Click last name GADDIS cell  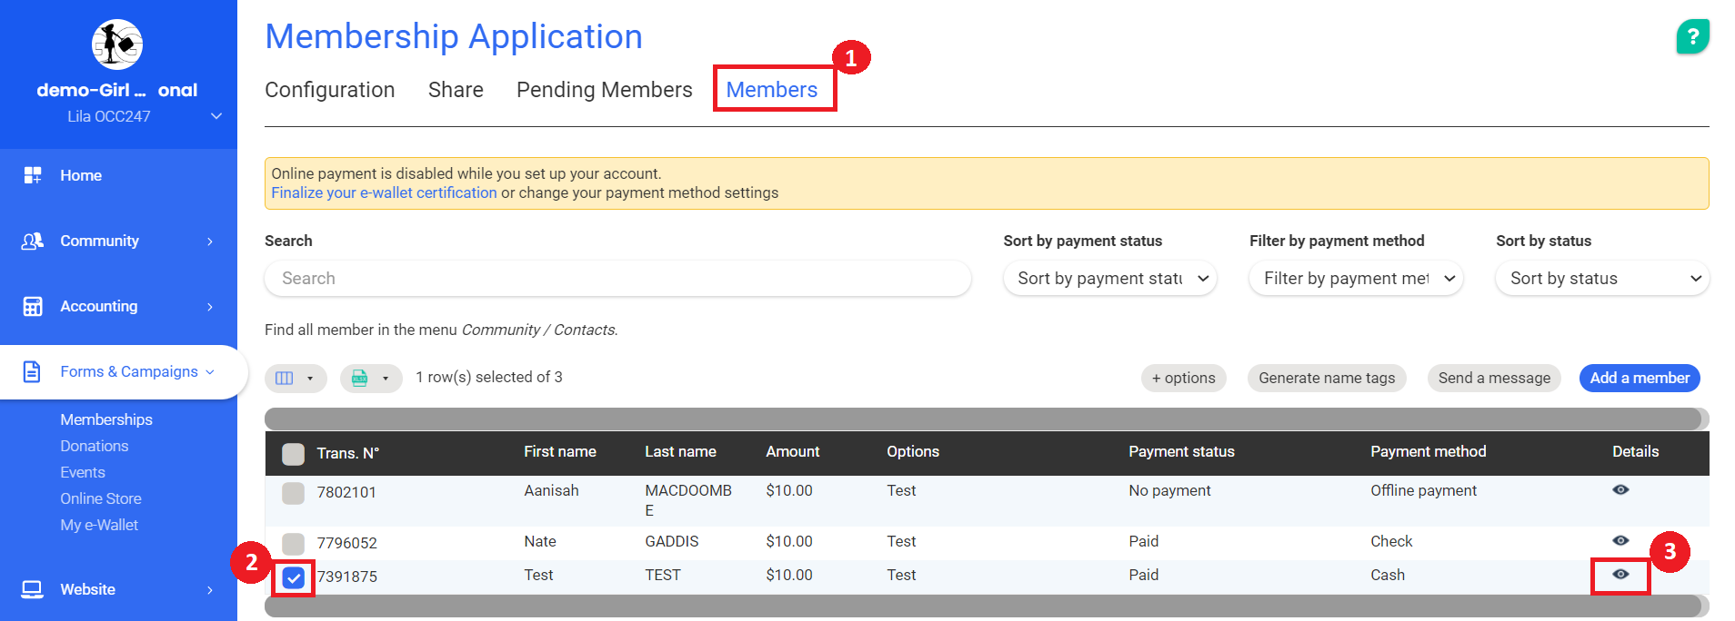[x=672, y=541]
